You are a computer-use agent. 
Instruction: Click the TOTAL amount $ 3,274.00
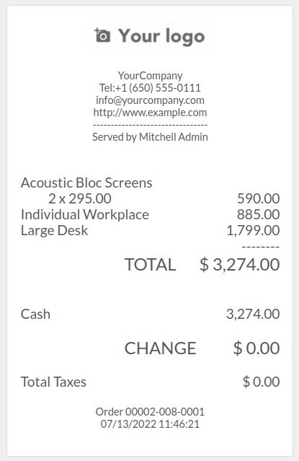click(239, 264)
